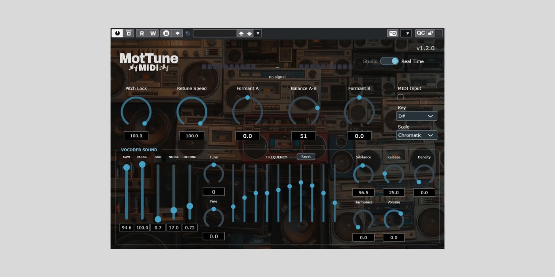Click the Fine value field 0.0
Image resolution: width=555 pixels, height=277 pixels.
(214, 236)
